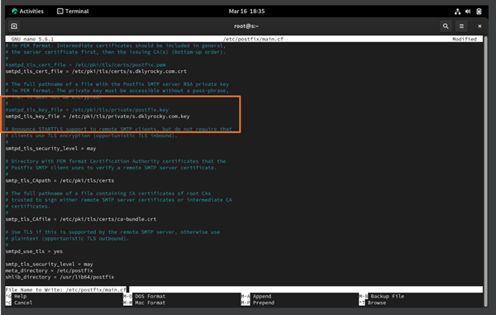
Task: Click the battery icon in top bar
Action: [479, 12]
